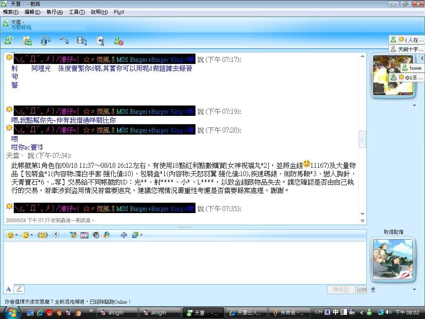Block this contact with block icon
This screenshot has height=319, width=425.
(x=119, y=41)
